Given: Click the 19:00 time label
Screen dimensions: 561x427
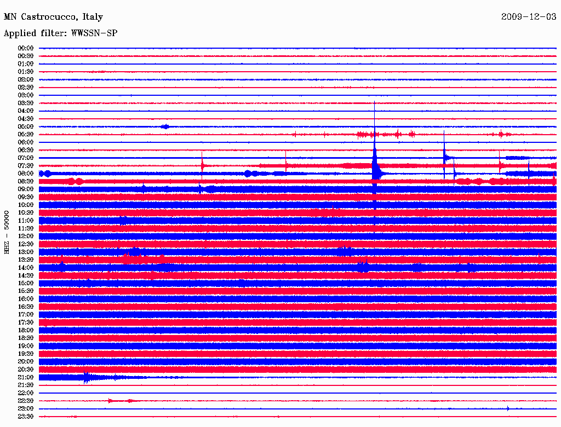Looking at the screenshot, I should click(x=26, y=346).
